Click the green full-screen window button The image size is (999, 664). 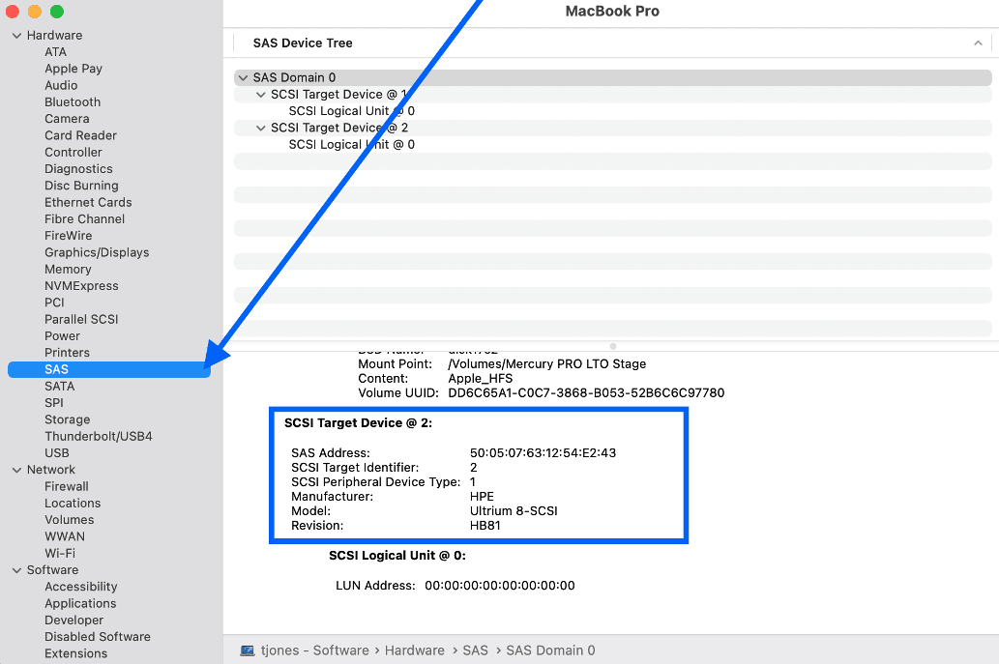[x=57, y=12]
